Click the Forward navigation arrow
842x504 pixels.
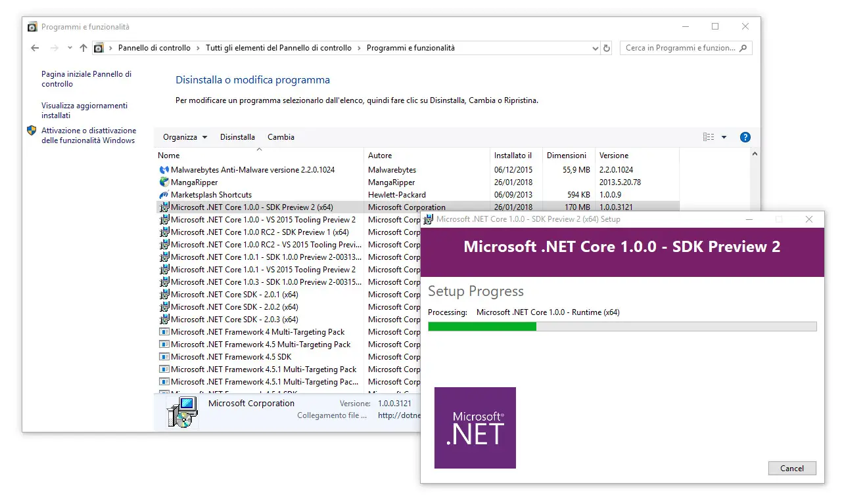(55, 48)
